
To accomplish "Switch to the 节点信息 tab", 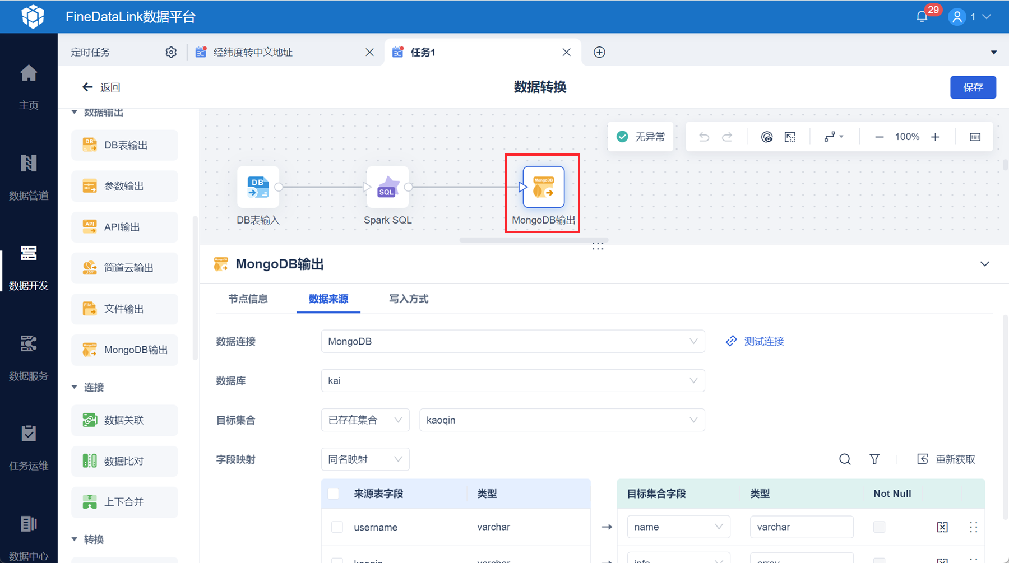I will (x=248, y=299).
